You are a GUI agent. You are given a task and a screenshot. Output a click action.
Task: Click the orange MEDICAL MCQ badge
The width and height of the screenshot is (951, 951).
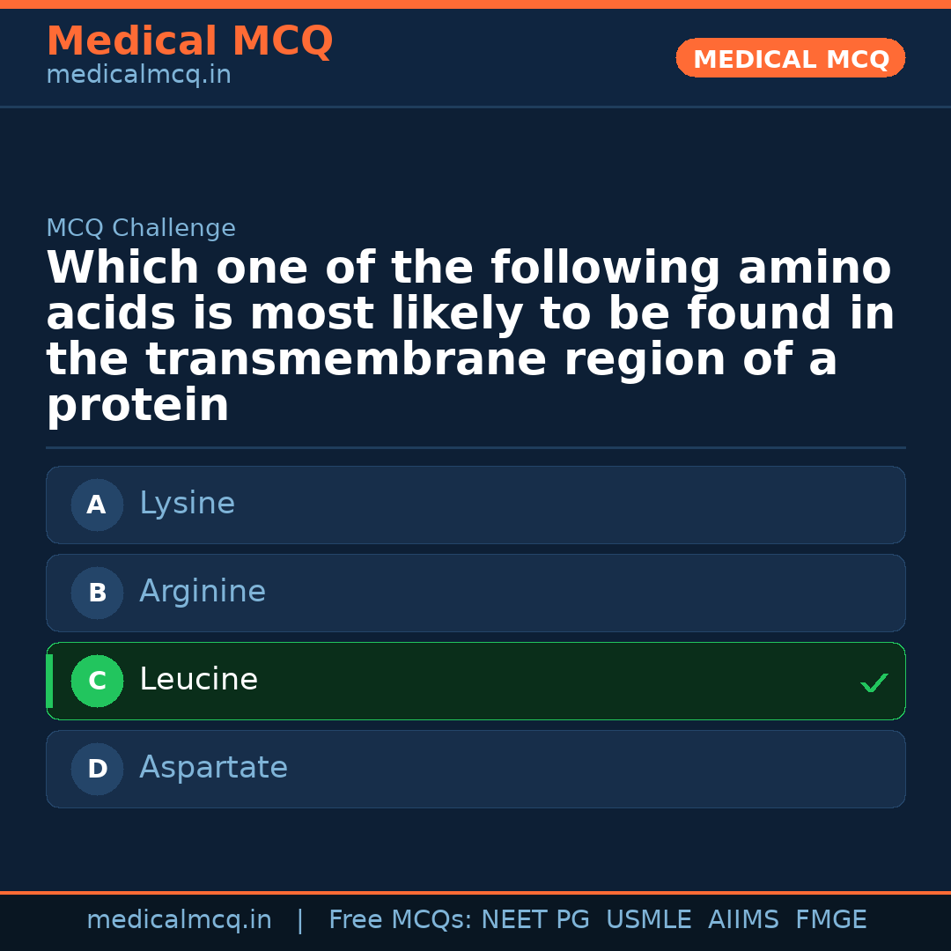[x=791, y=59]
